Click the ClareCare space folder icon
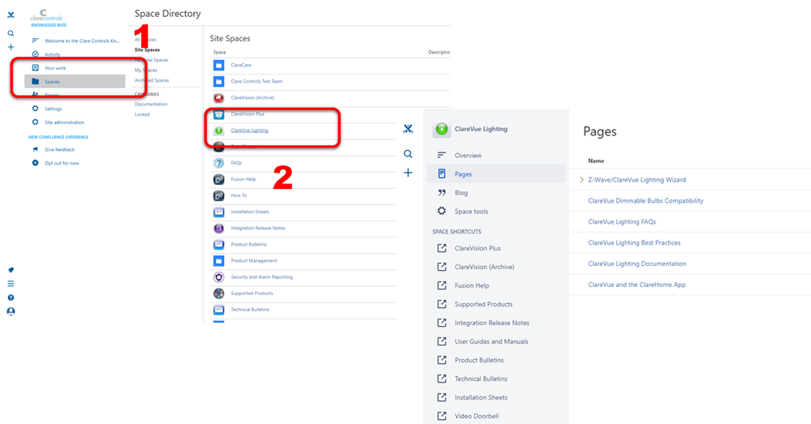 click(x=219, y=65)
